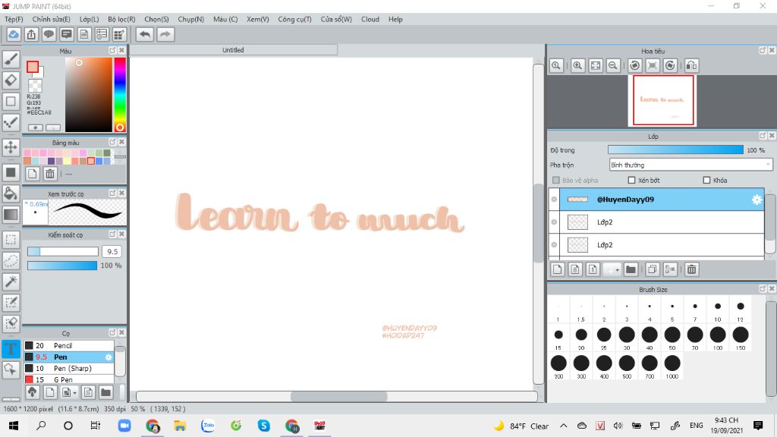Choose brush size 25 preset
The height and width of the screenshot is (437, 777).
[603, 337]
